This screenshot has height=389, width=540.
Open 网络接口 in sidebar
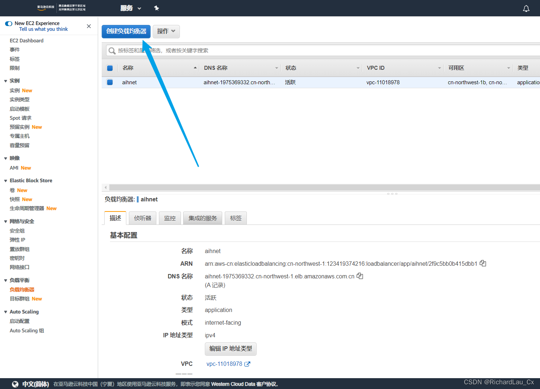20,267
